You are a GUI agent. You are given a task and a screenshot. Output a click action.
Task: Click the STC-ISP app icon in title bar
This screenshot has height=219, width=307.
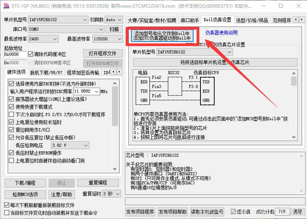coord(6,6)
